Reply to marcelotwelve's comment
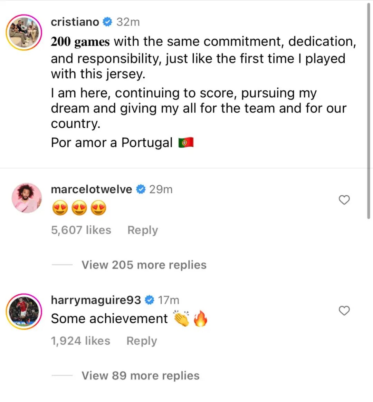The height and width of the screenshot is (402, 373). 142,230
